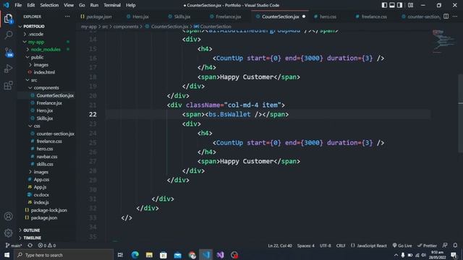The image size is (463, 260).
Task: Open the Search view in activity bar
Action: (8, 35)
